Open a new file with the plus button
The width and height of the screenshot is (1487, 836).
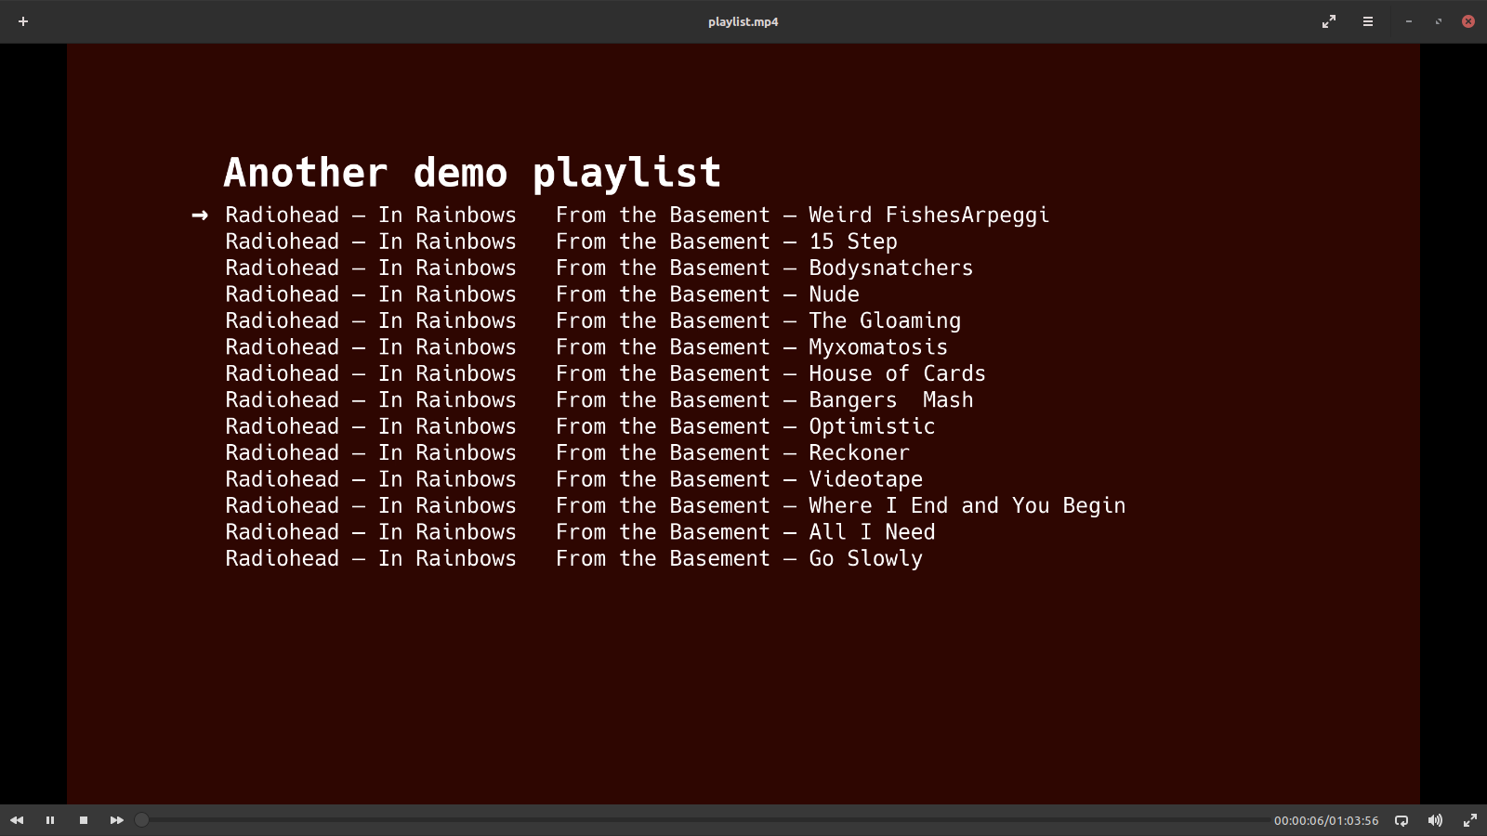coord(23,21)
